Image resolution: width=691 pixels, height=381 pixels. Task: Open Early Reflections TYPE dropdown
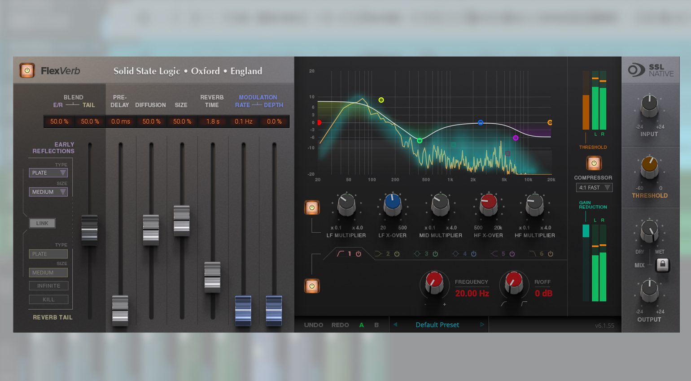click(x=48, y=173)
